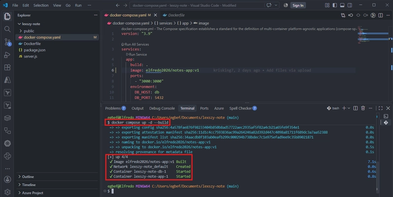The width and height of the screenshot is (393, 197).
Task: Toggle the bottom Panel visibility
Action: (342, 5)
